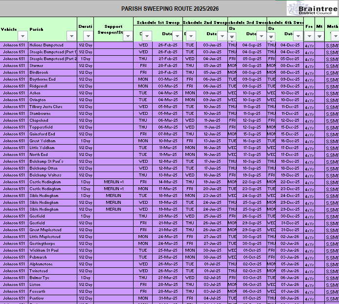
Task: Select the Great Maplestead cell
Action: pyautogui.click(x=52, y=230)
